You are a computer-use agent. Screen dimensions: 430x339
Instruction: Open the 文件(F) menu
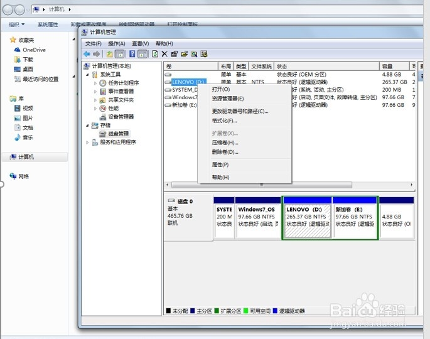94,43
